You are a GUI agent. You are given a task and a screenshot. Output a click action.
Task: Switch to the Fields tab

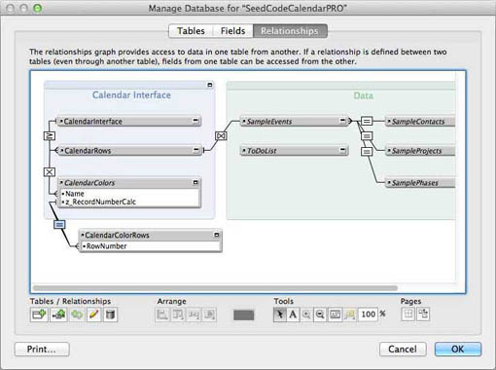232,31
